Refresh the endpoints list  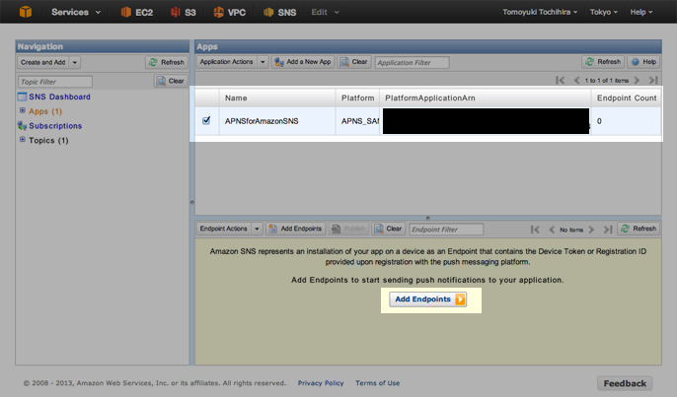click(x=639, y=229)
